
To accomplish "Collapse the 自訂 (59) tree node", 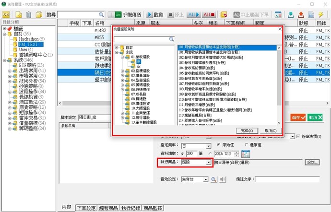I will tap(4, 34).
